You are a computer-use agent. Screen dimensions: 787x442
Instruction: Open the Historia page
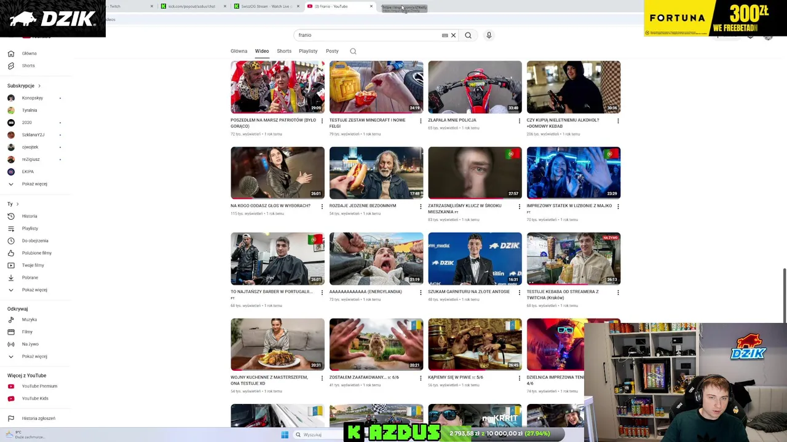pyautogui.click(x=30, y=216)
